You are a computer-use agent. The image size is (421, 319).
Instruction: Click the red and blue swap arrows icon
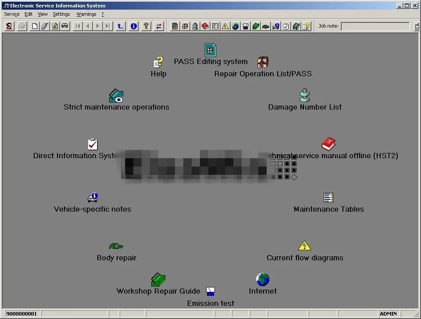pyautogui.click(x=159, y=26)
